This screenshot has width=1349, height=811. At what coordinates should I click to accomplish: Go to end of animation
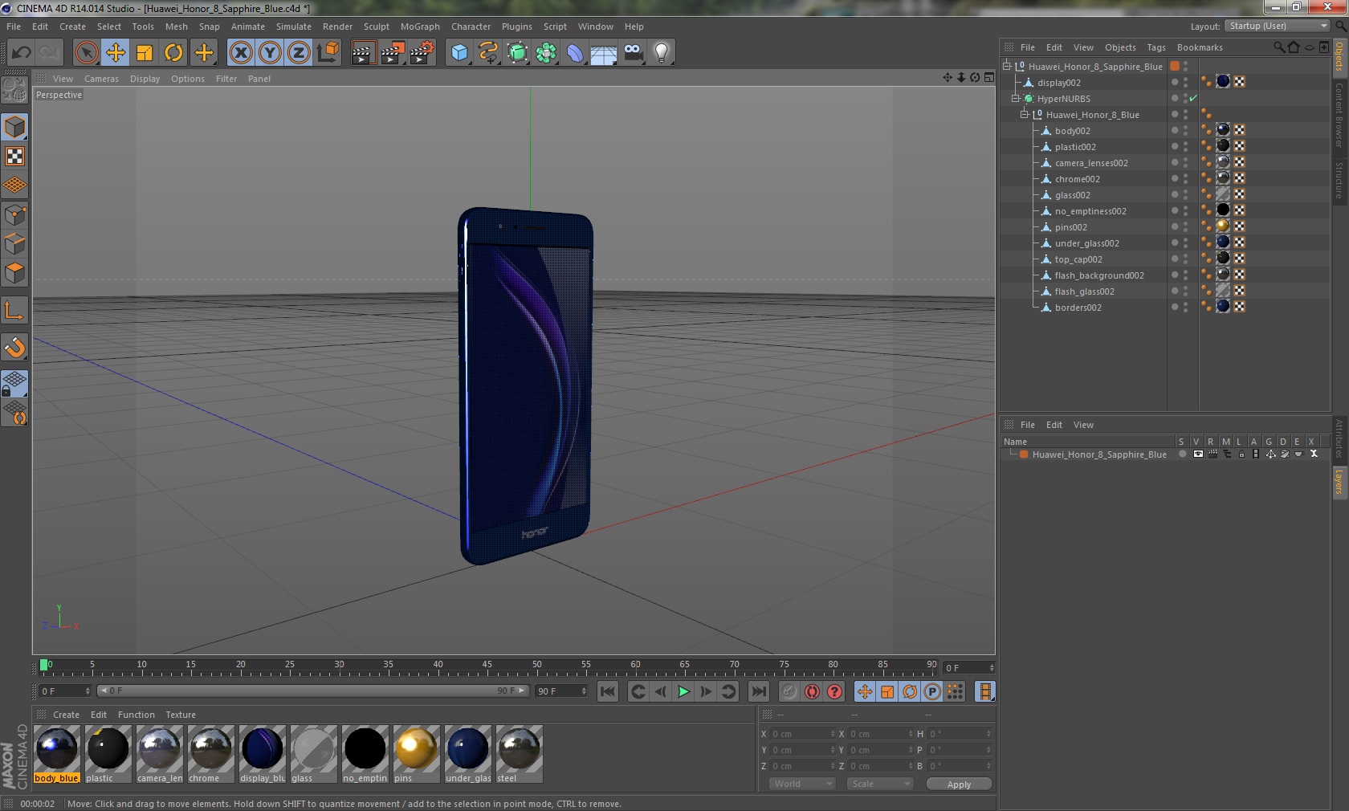758,691
